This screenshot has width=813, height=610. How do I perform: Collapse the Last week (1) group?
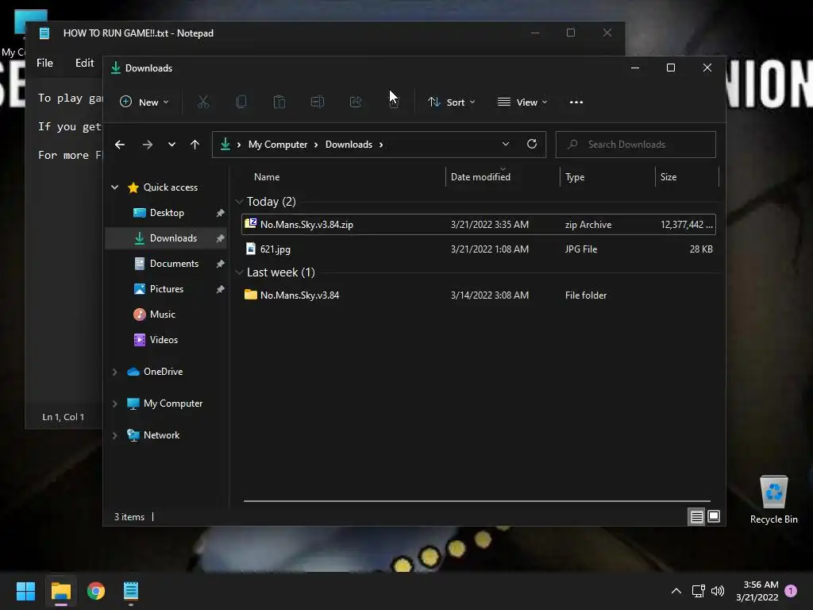(x=239, y=272)
